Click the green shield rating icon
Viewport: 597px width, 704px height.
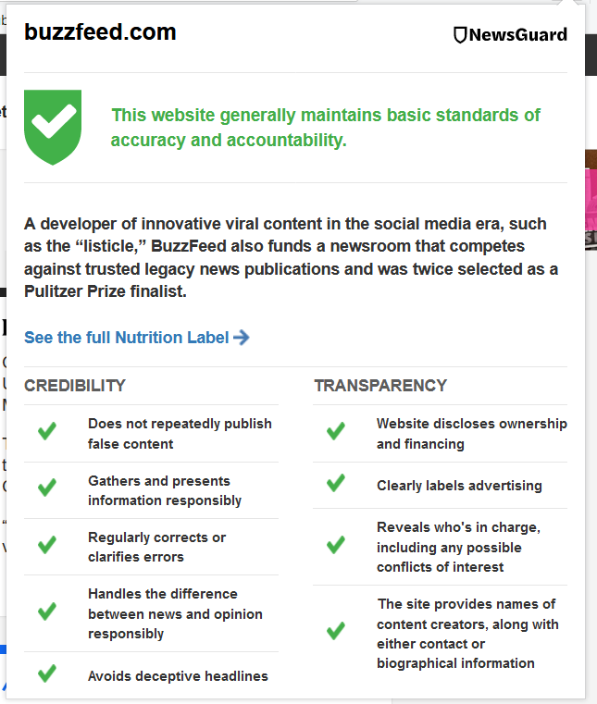52,126
